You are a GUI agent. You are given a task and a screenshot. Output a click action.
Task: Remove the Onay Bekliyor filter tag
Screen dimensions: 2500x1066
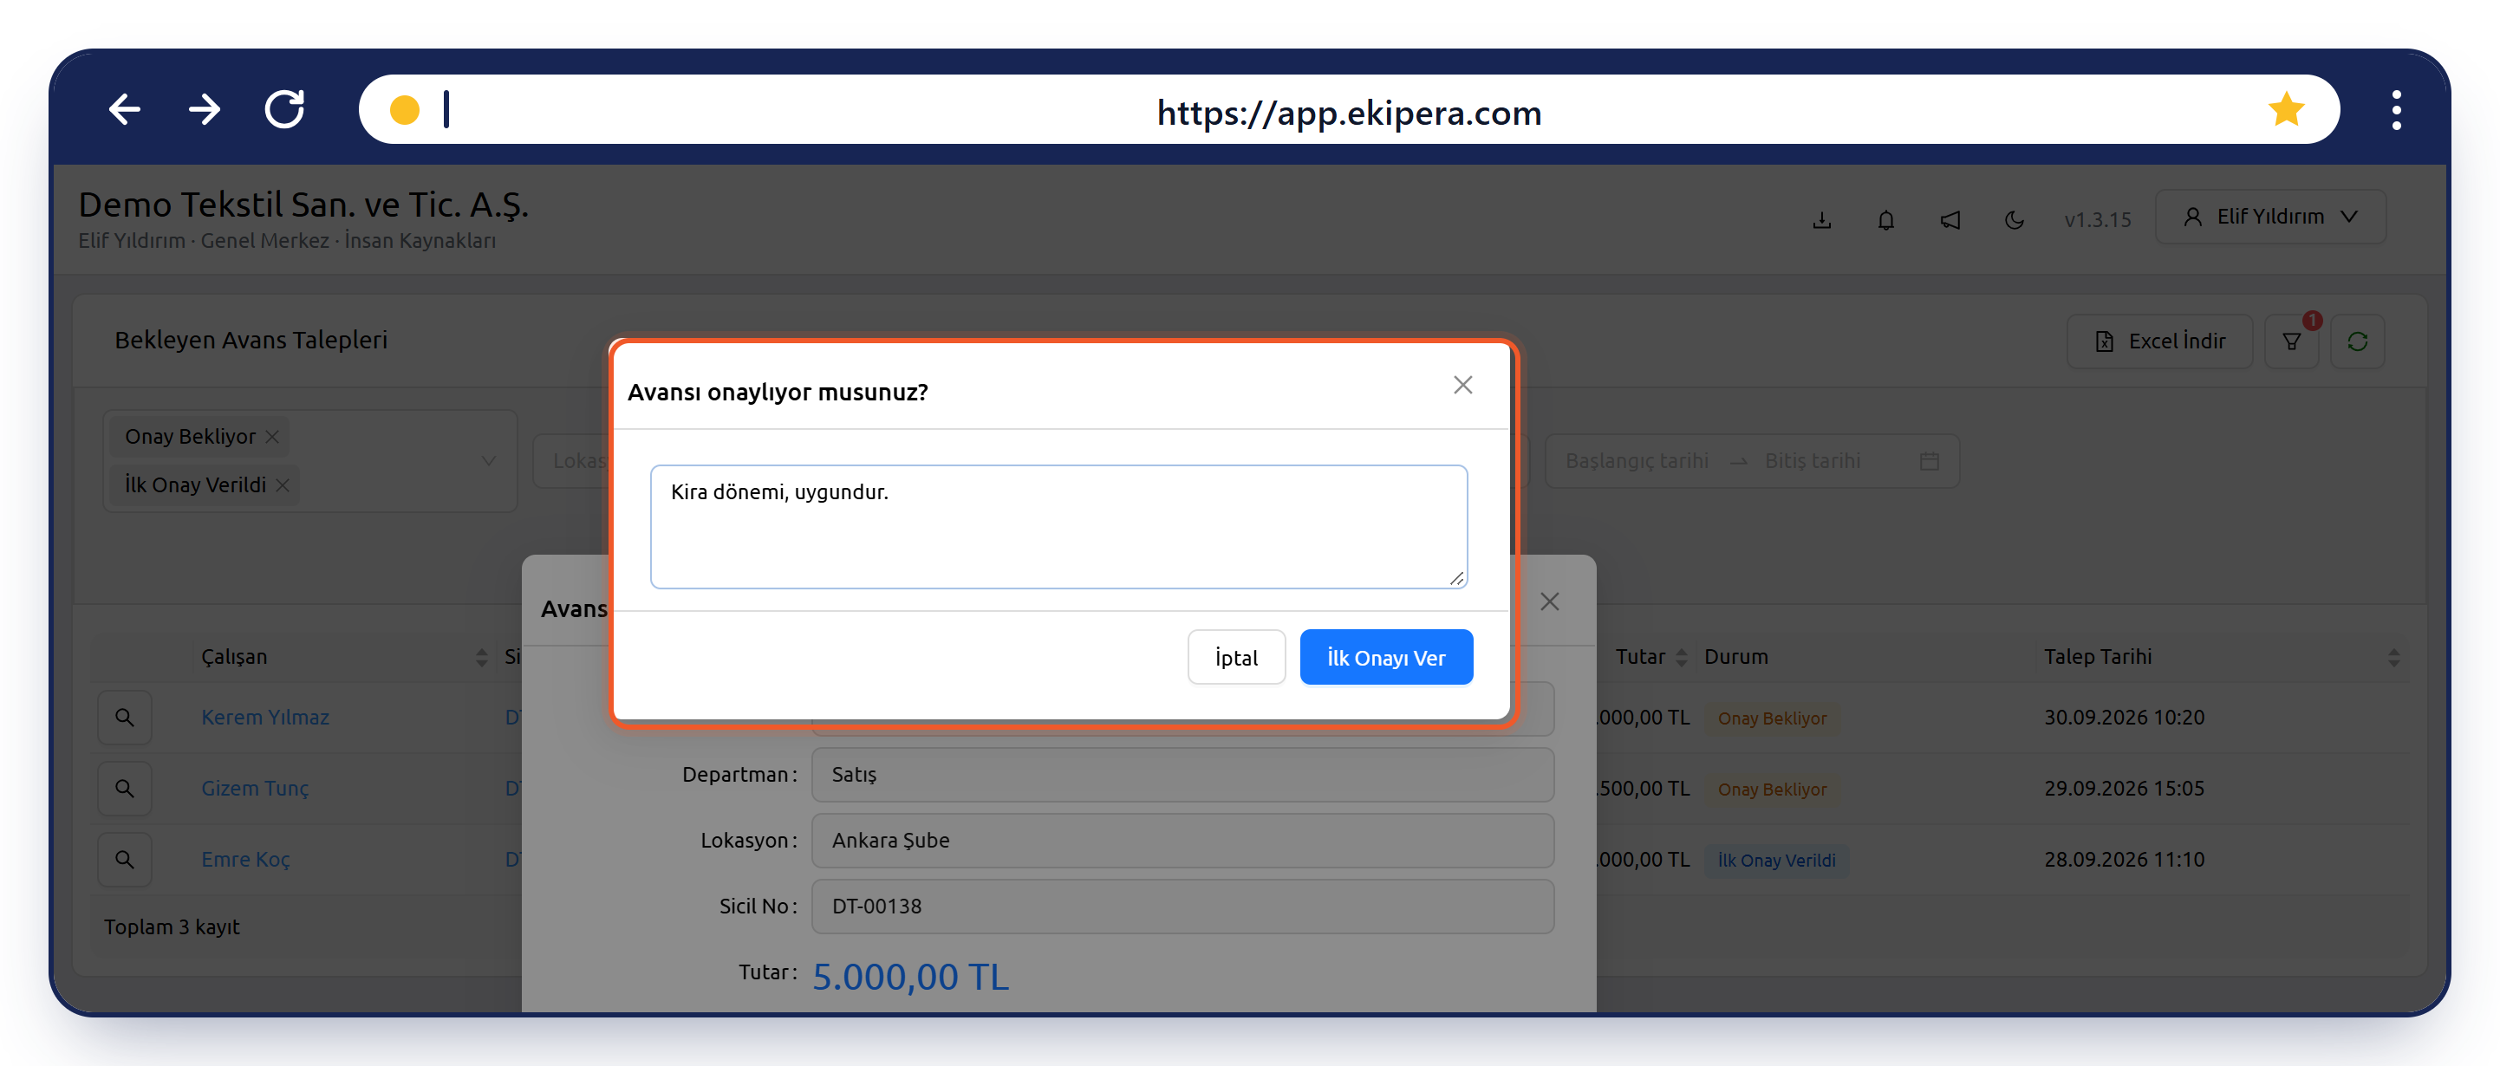pos(273,437)
